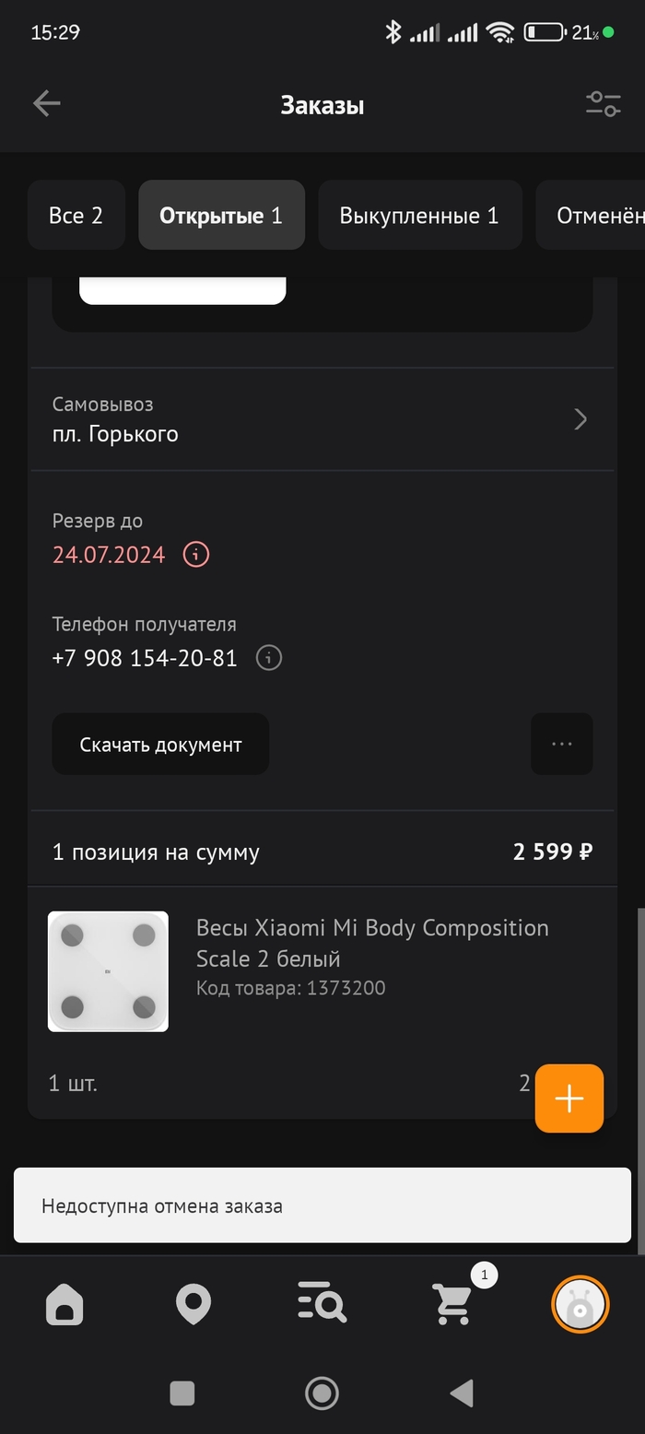Image resolution: width=645 pixels, height=1434 pixels.
Task: Switch to the Выкупленные 1 tab
Action: click(420, 215)
